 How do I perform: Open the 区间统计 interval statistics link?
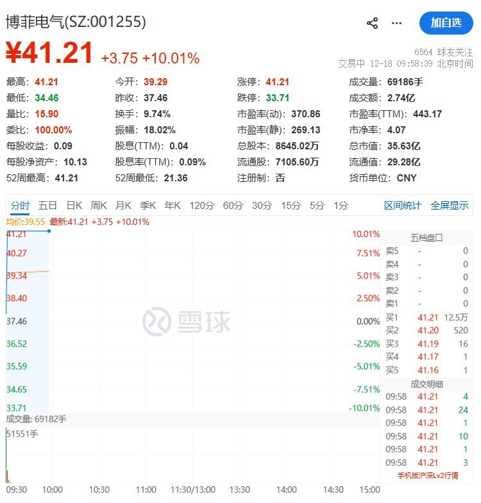click(403, 206)
